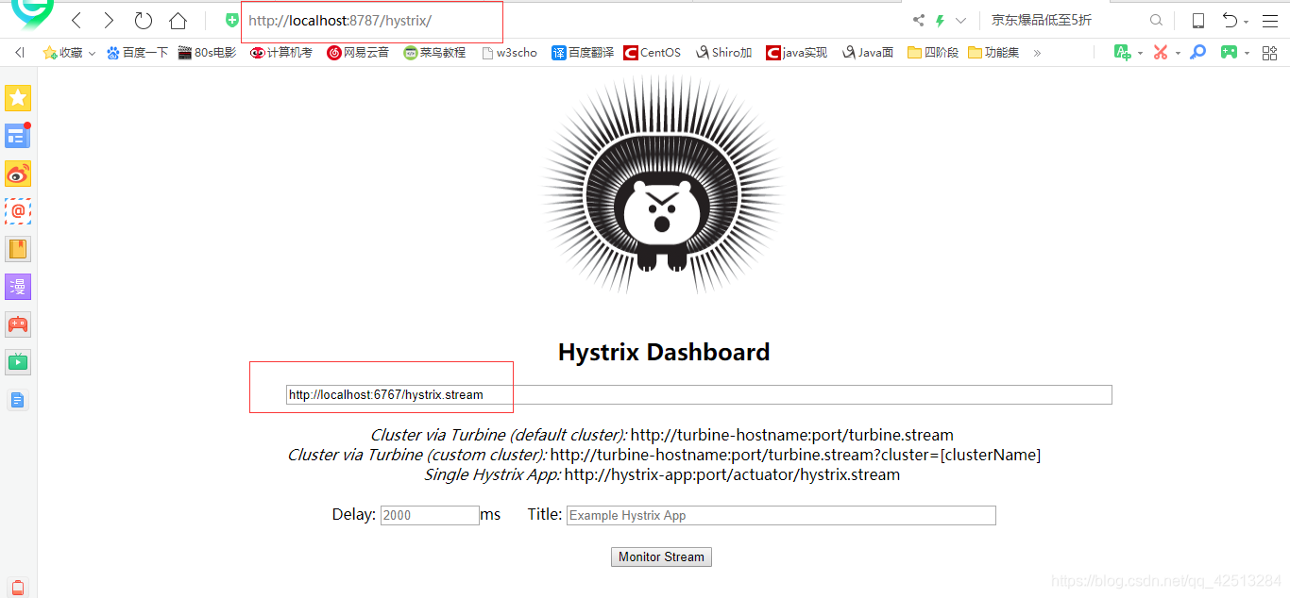1290x598 pixels.
Task: Reload the page with the refresh icon
Action: coord(144,21)
